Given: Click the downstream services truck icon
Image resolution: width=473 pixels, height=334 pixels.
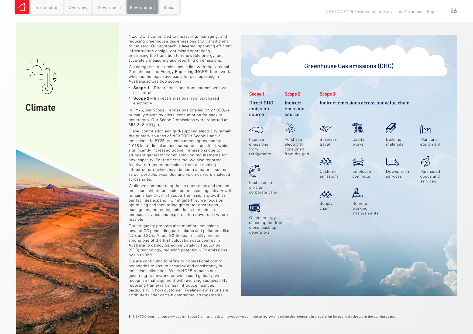Looking at the screenshot, I should coord(392,162).
